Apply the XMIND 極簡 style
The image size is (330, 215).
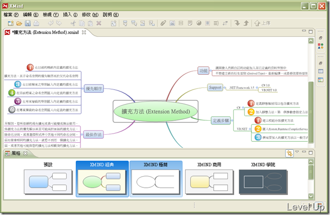click(156, 179)
